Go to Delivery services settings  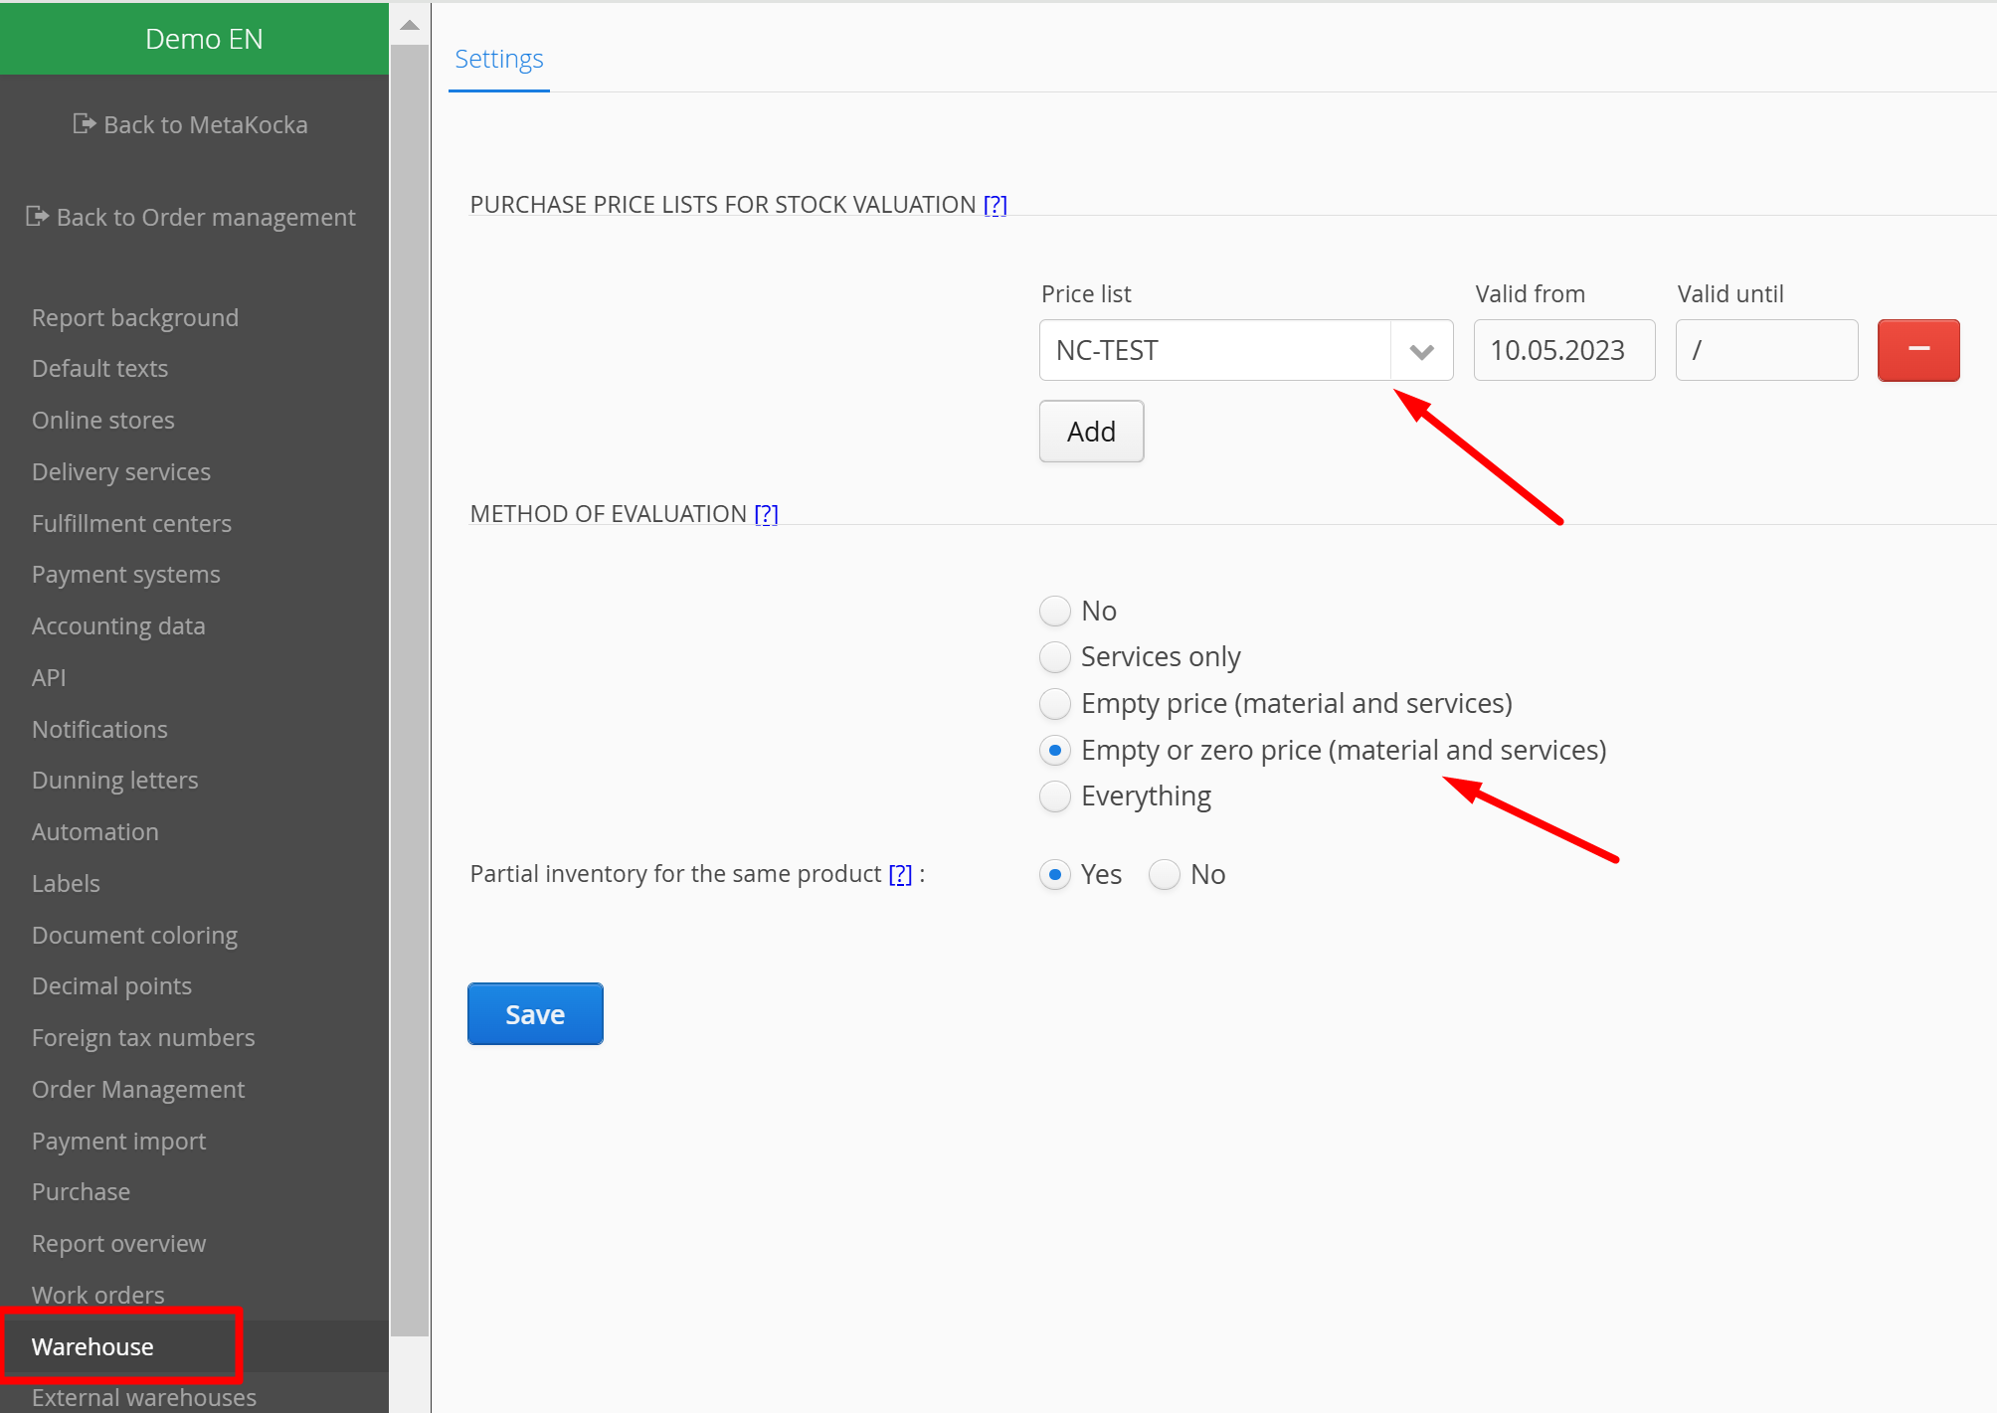point(121,471)
